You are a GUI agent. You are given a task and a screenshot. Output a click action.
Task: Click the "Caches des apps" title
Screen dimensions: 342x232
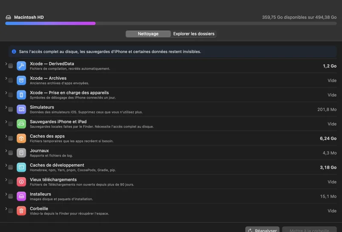click(x=47, y=136)
